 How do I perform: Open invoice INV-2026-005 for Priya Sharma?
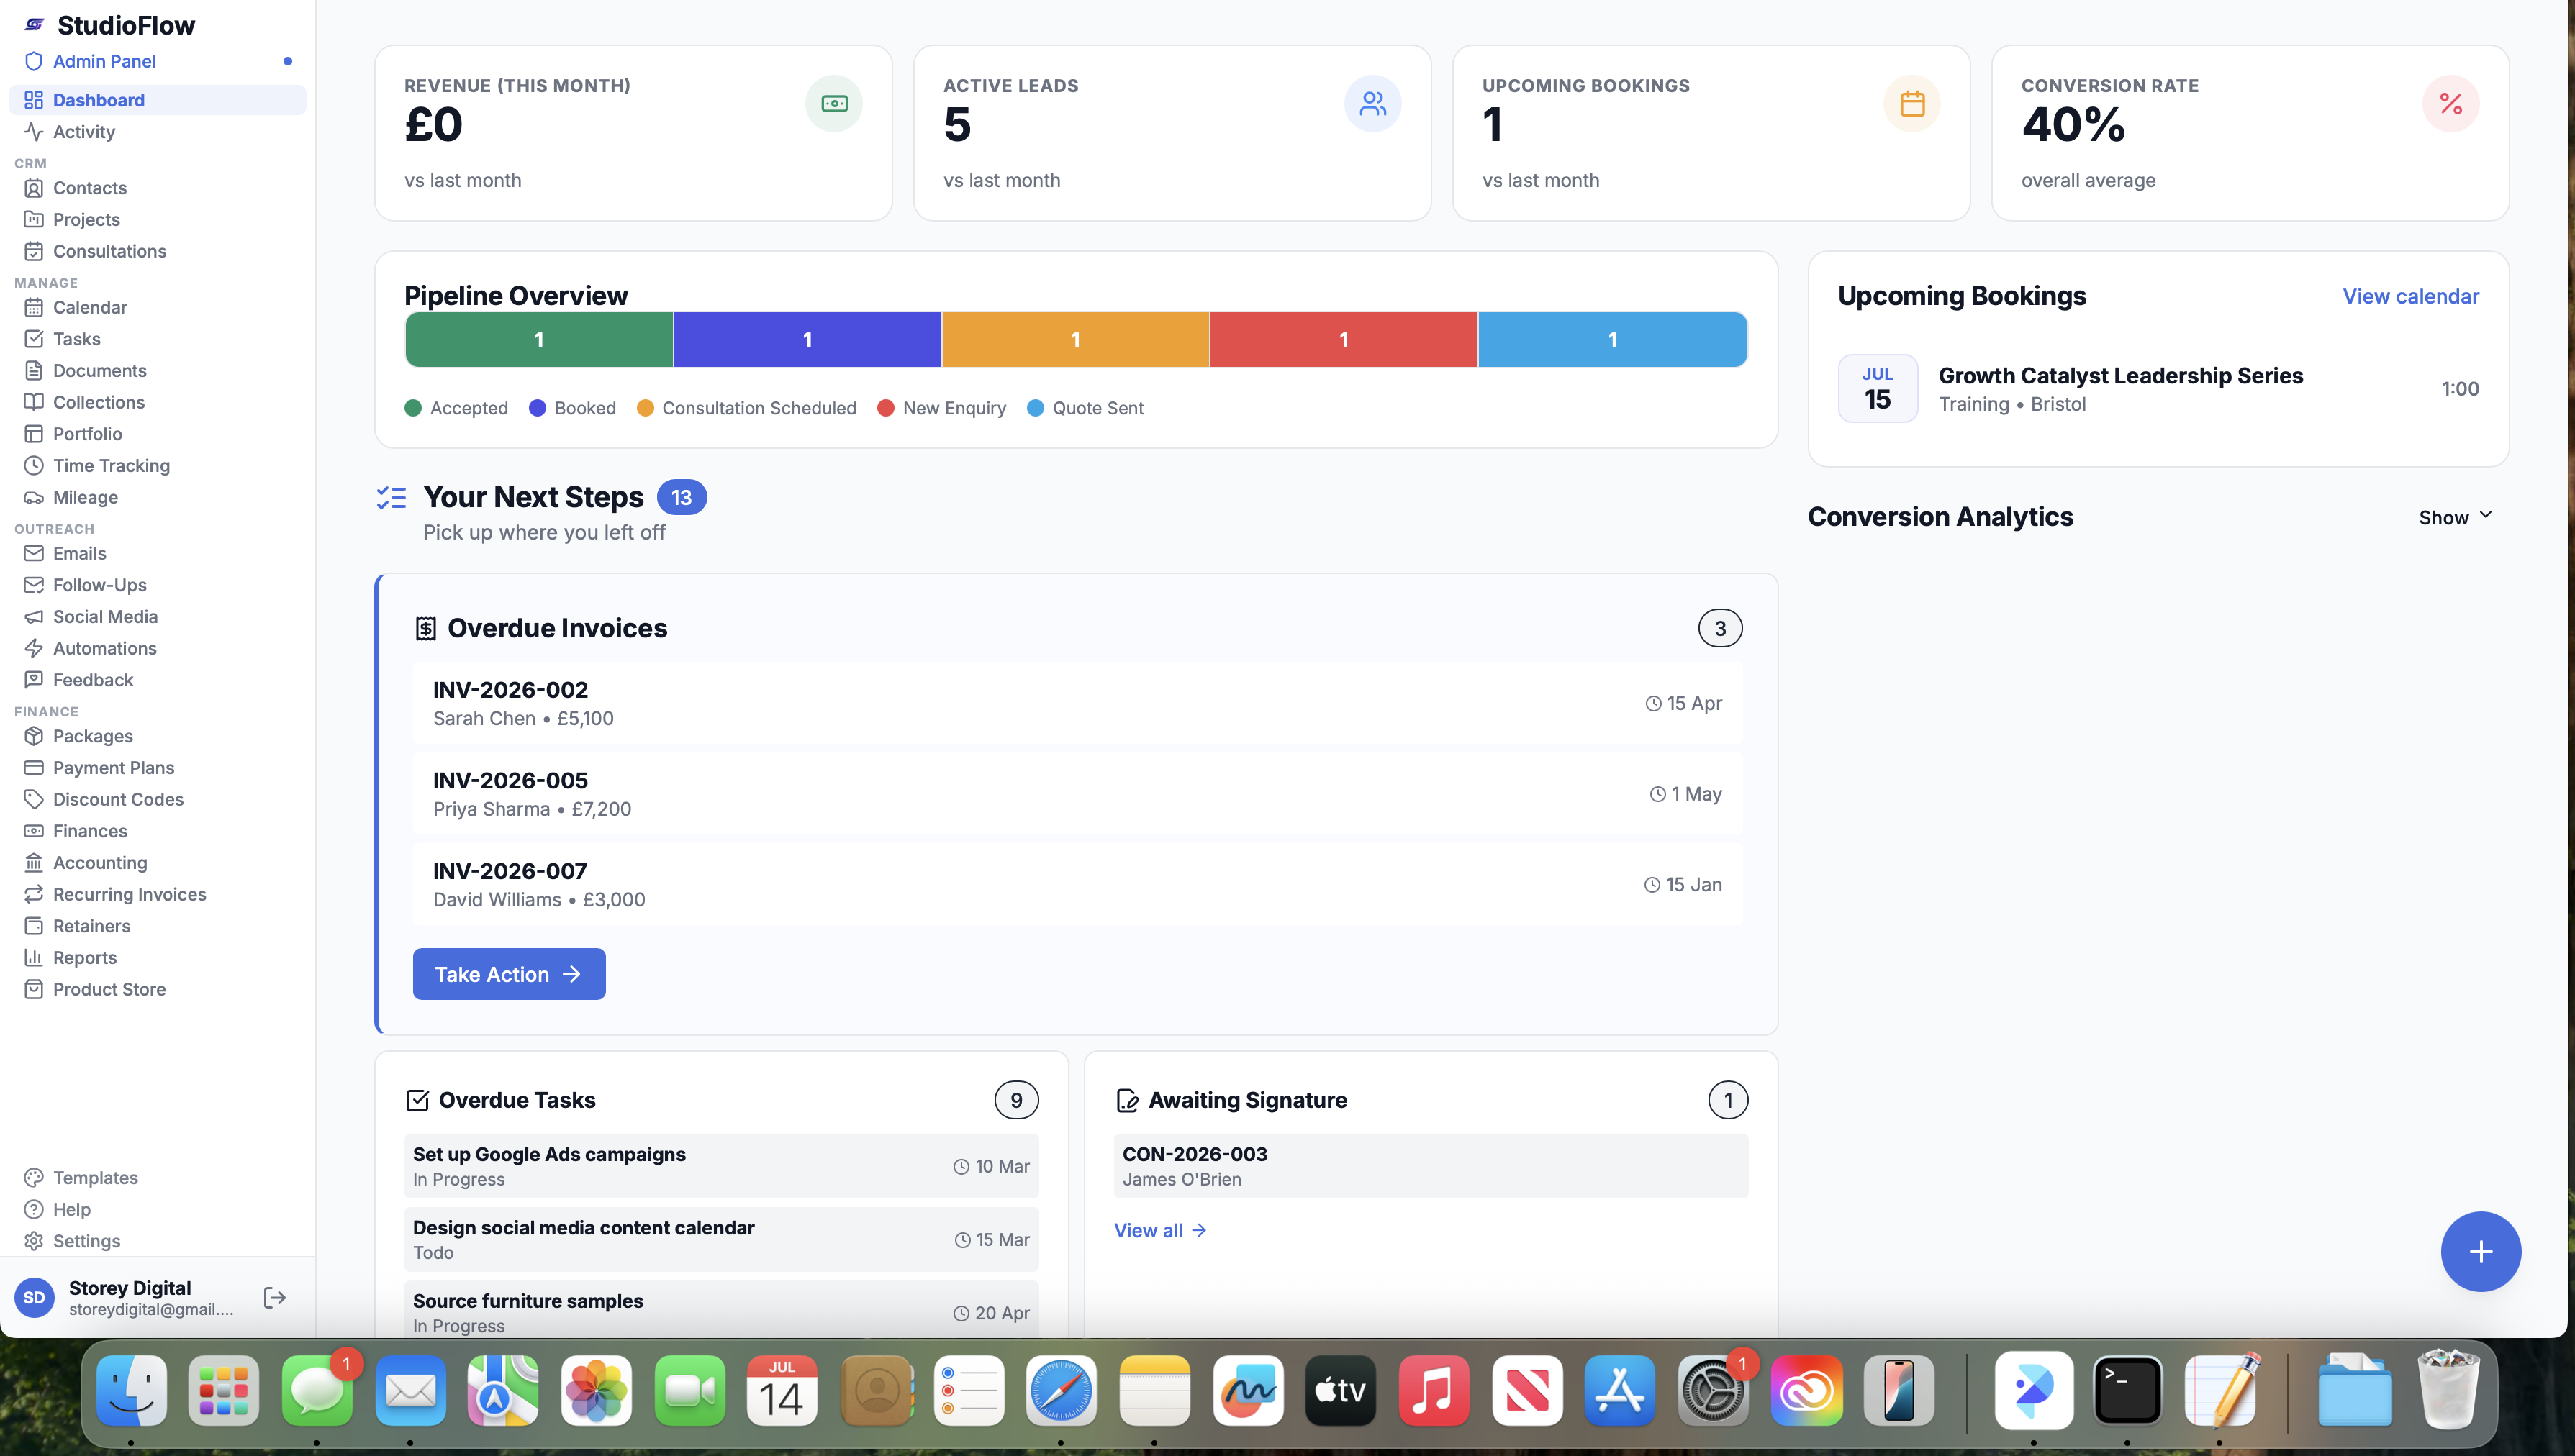[1077, 794]
